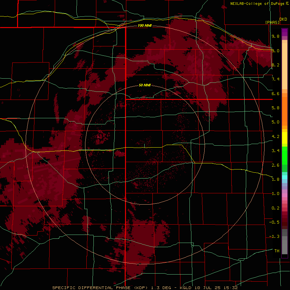Pick the peach band of the color scale
The height and width of the screenshot is (290, 290).
[x=285, y=65]
